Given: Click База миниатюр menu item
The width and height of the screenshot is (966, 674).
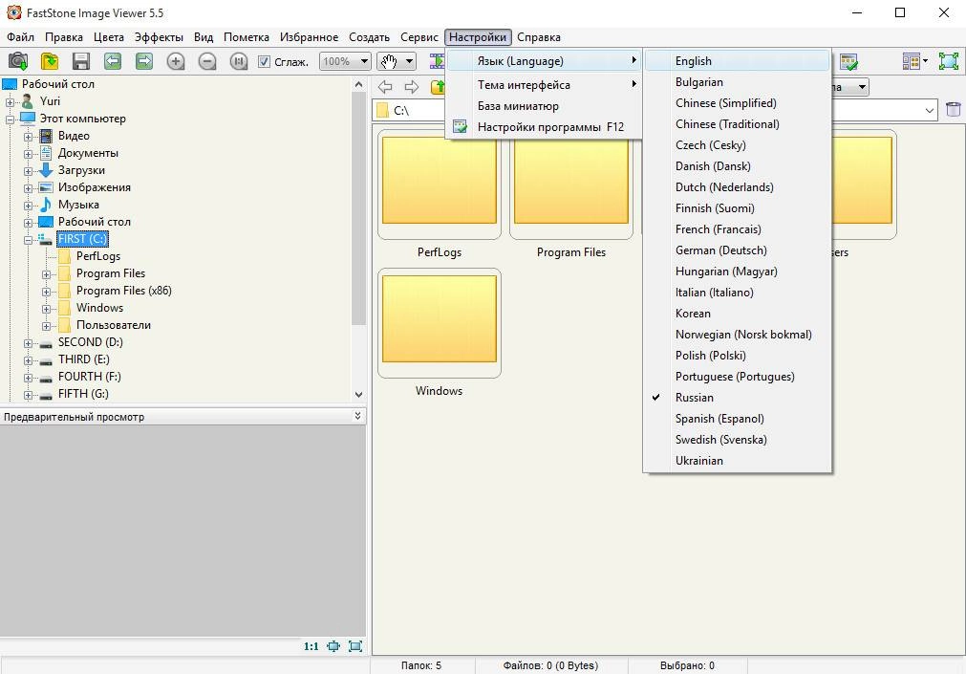Looking at the screenshot, I should [x=544, y=105].
